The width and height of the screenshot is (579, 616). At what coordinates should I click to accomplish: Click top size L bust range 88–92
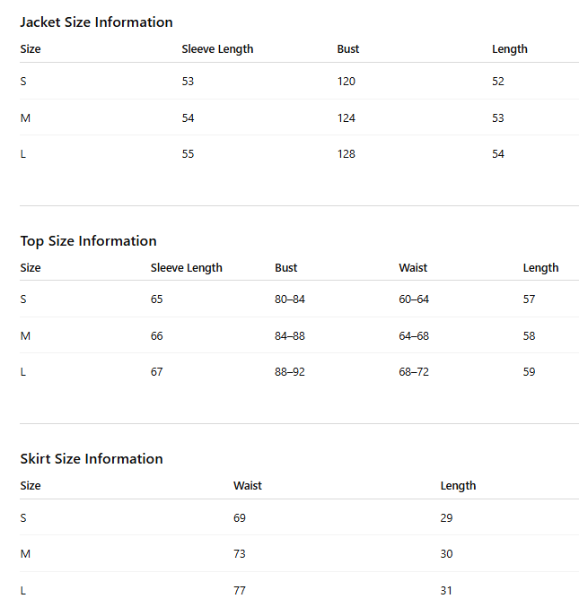point(290,371)
